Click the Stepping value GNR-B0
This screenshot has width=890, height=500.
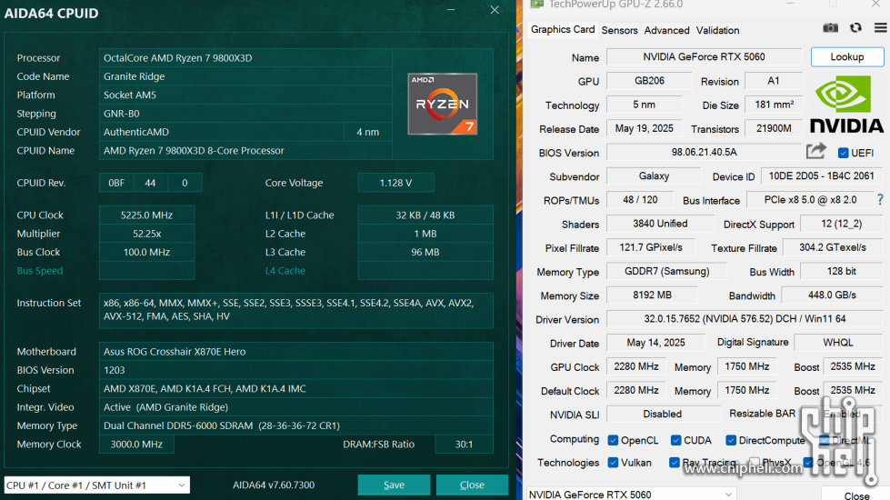(245, 114)
